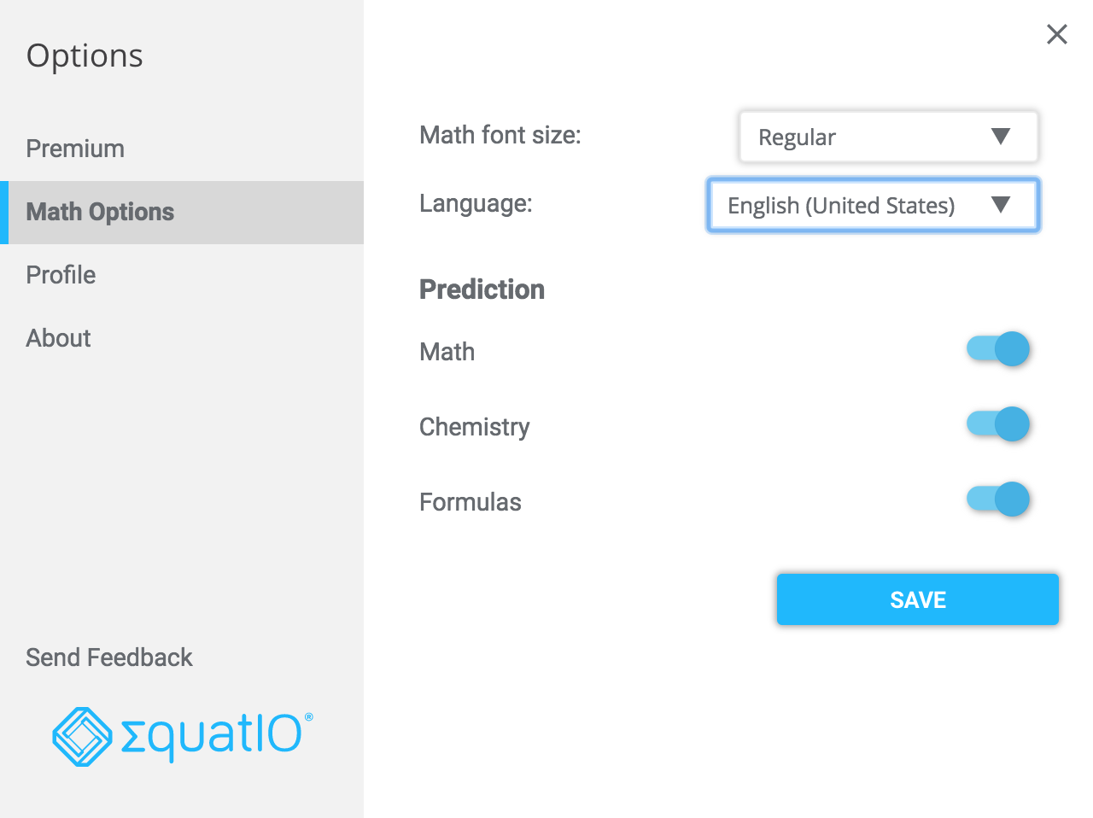Toggle the Formulas prediction switch
The image size is (1093, 818).
tap(997, 500)
